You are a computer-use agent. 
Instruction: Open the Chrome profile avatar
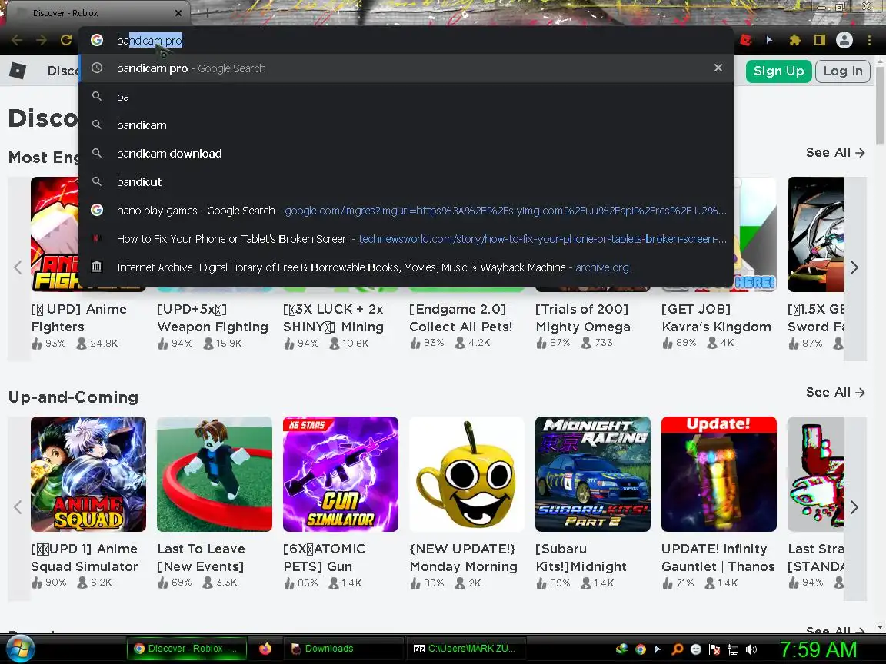coord(844,40)
